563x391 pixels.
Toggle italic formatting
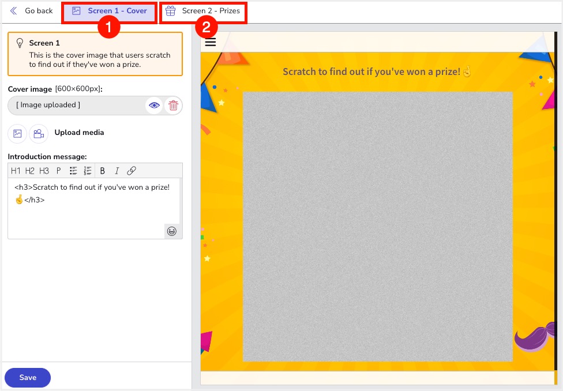tap(117, 171)
